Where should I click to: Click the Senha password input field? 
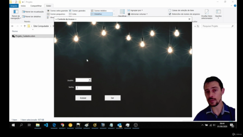point(84,88)
